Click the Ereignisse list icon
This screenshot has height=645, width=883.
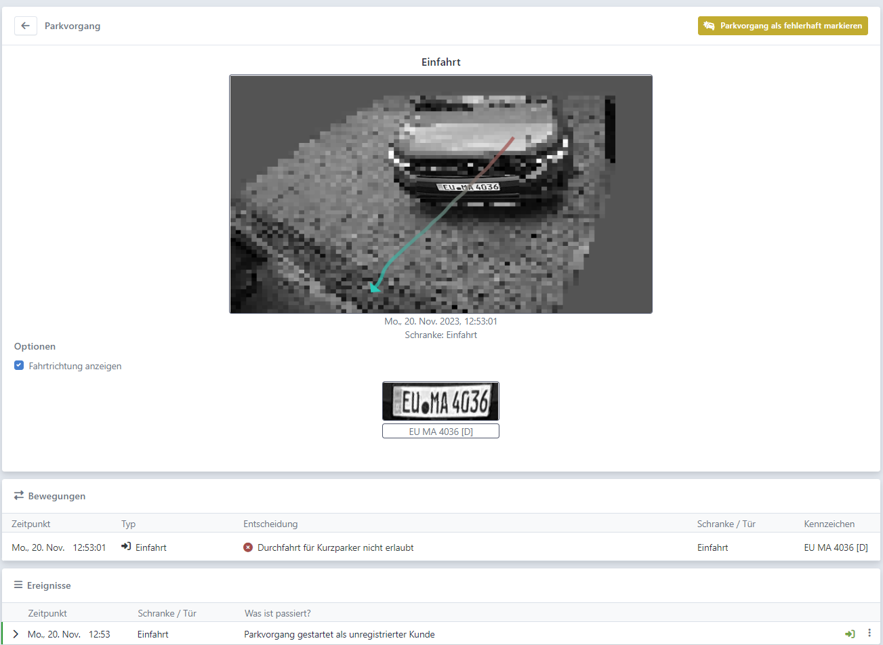click(18, 585)
